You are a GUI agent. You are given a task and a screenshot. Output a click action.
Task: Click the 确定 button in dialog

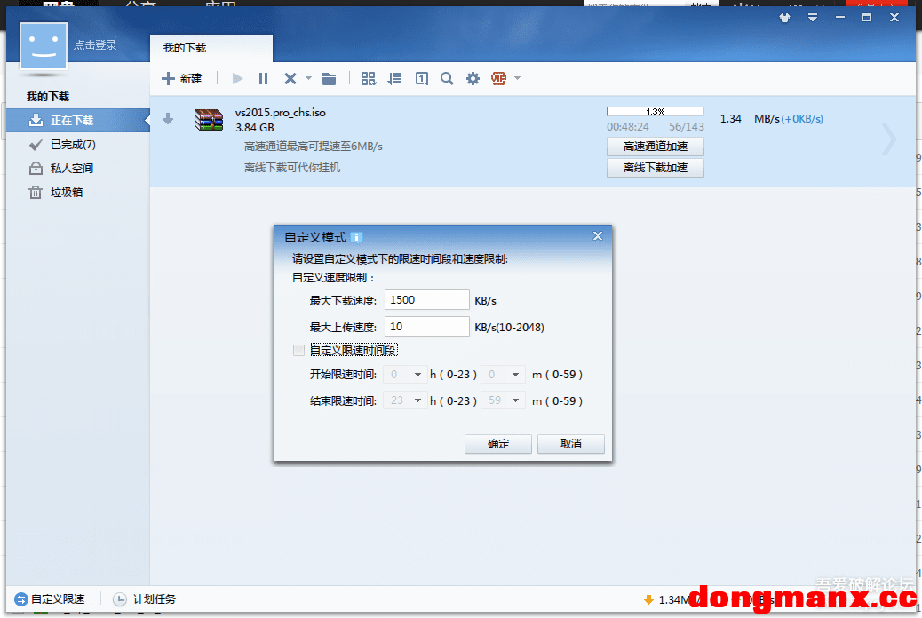click(498, 444)
